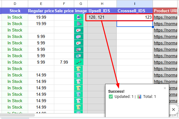Click the Stock header cell
The width and height of the screenshot is (179, 119).
point(15,11)
